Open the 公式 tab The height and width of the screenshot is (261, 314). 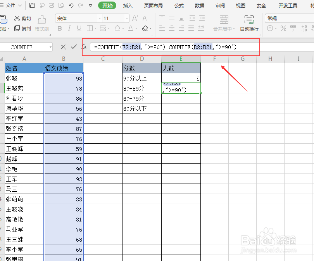coord(179,5)
